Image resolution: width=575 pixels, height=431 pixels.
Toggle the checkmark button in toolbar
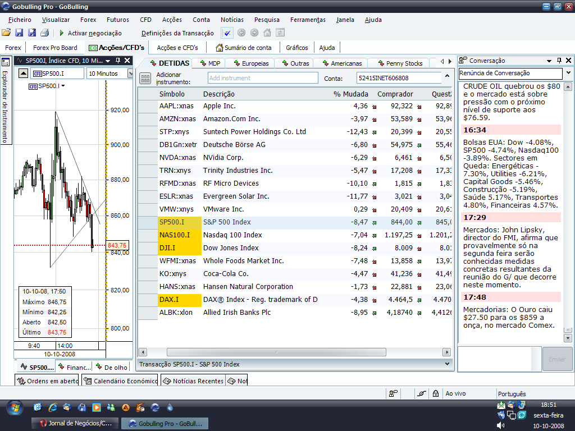pos(227,33)
